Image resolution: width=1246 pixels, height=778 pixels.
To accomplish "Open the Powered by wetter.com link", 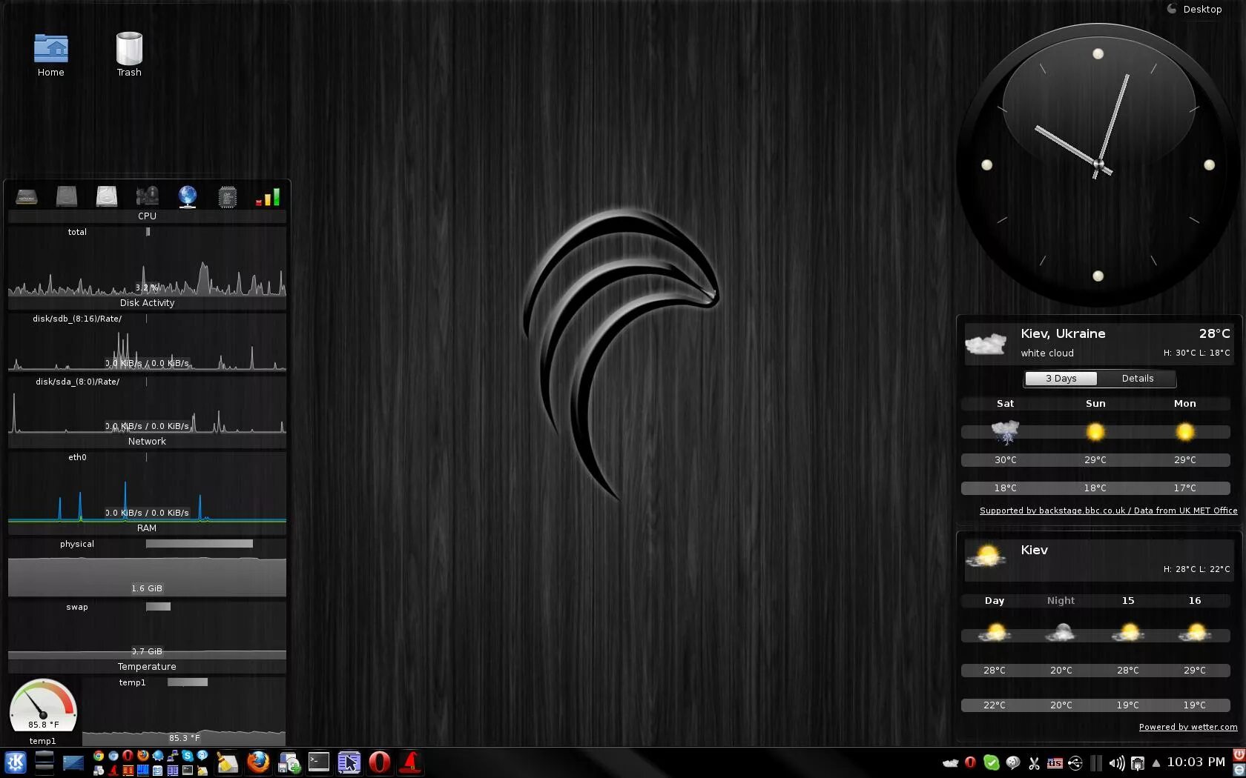I will (x=1188, y=727).
